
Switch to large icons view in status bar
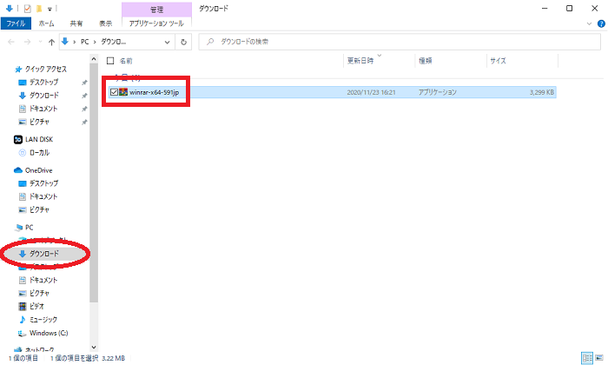click(x=599, y=358)
